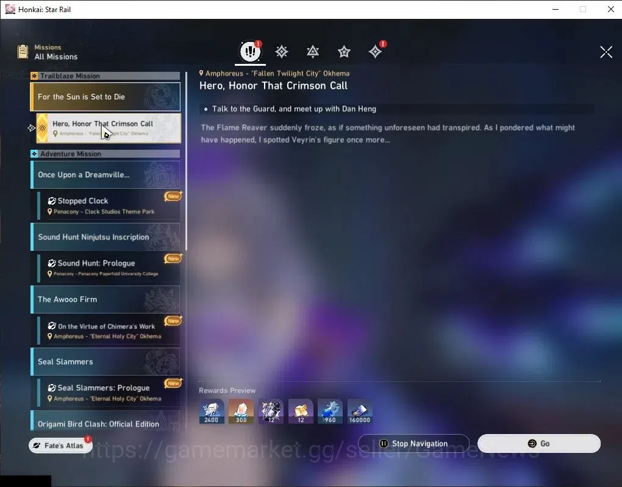Select the Stopped Clock mission
The height and width of the screenshot is (487, 622).
[x=109, y=206]
